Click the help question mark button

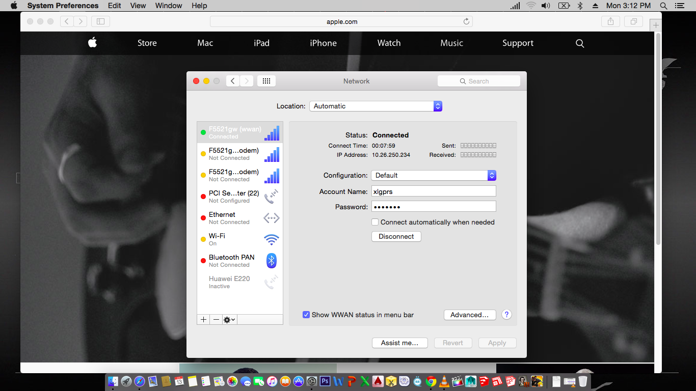(x=506, y=315)
